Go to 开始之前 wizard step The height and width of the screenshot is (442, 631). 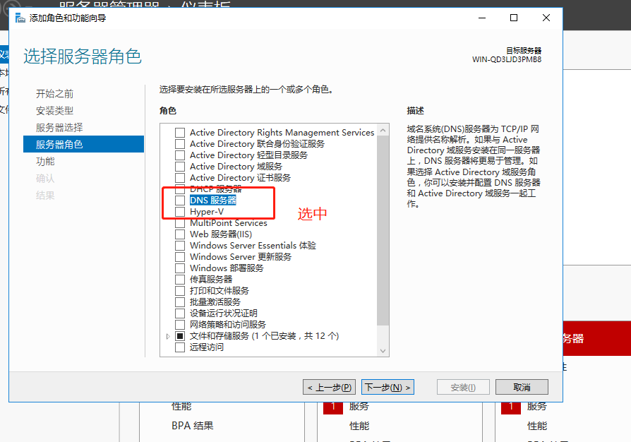[x=54, y=94]
